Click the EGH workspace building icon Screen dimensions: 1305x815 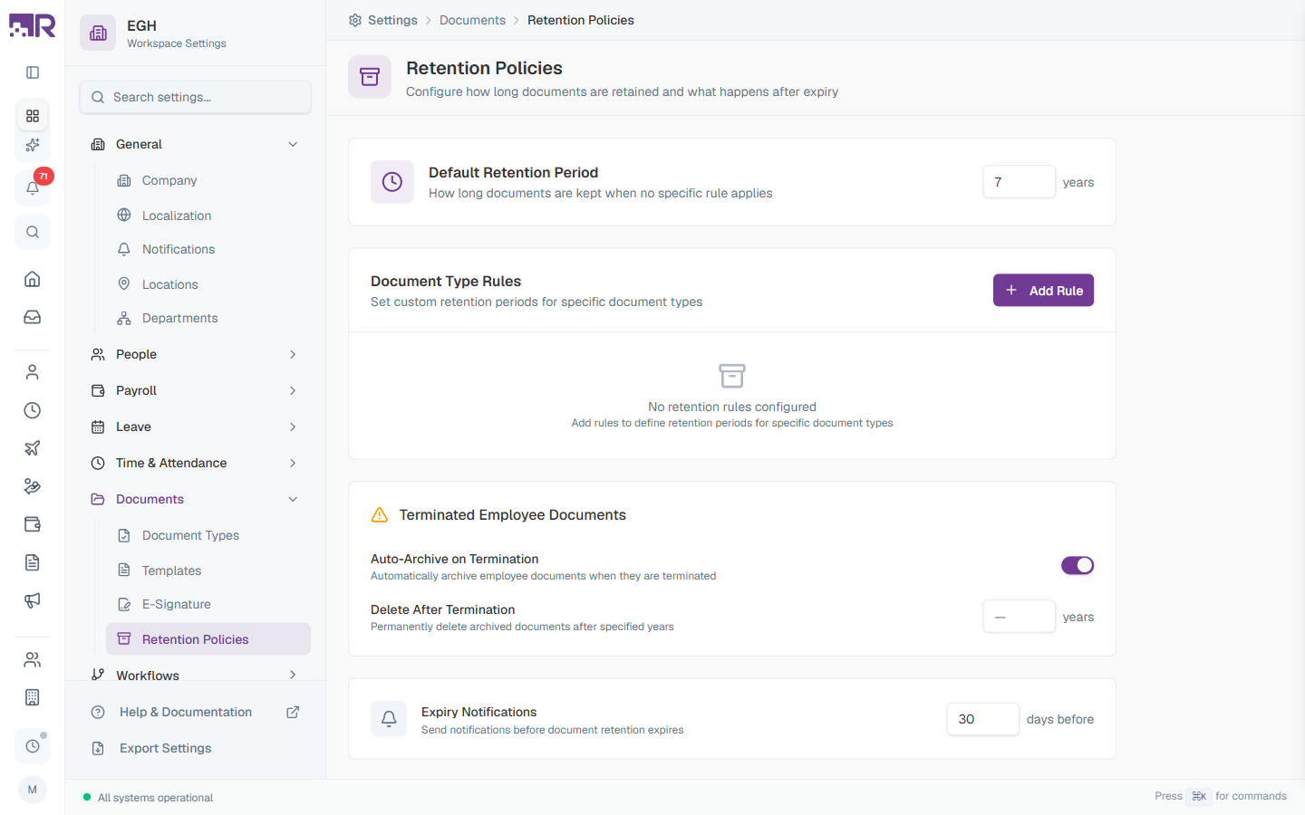click(98, 34)
